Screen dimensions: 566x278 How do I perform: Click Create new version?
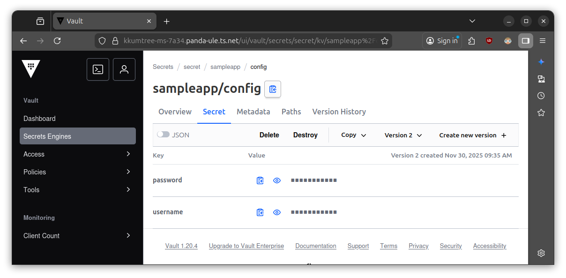[473, 135]
